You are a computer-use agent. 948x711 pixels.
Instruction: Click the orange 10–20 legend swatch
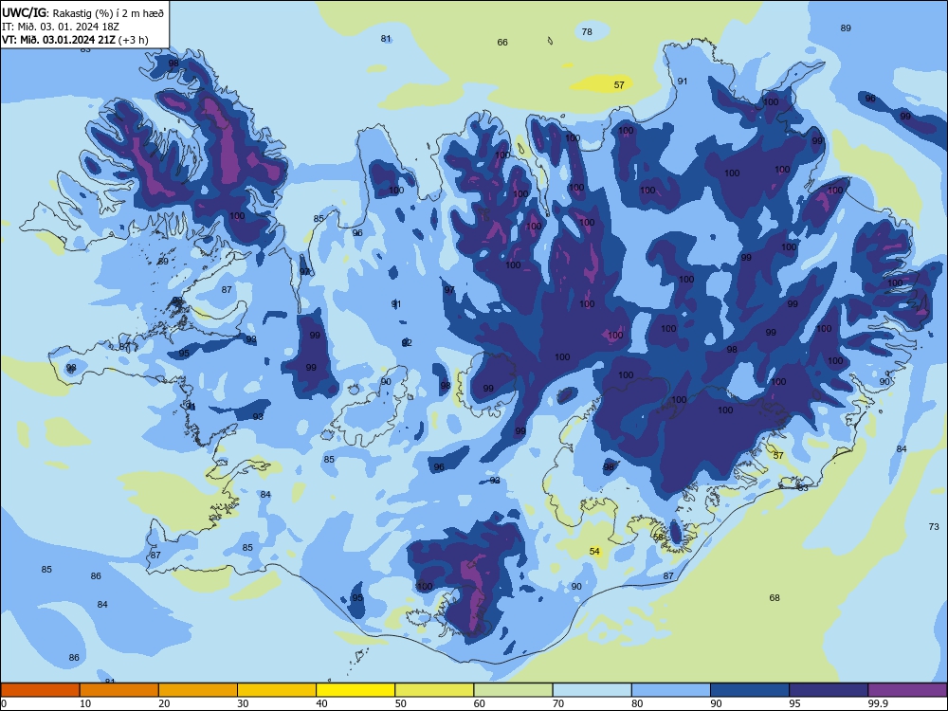click(119, 690)
